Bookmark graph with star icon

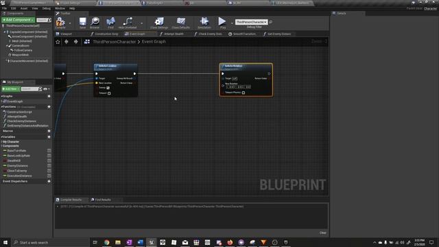tap(58, 42)
